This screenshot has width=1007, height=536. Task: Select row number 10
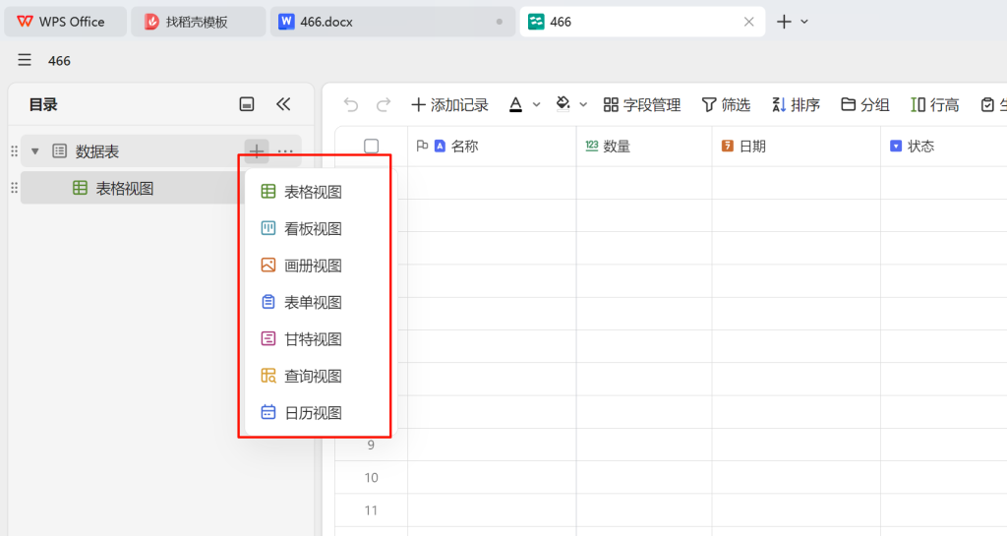click(371, 478)
